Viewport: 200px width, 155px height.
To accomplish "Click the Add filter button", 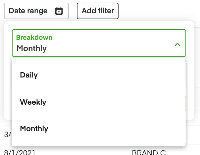I will point(98,11).
